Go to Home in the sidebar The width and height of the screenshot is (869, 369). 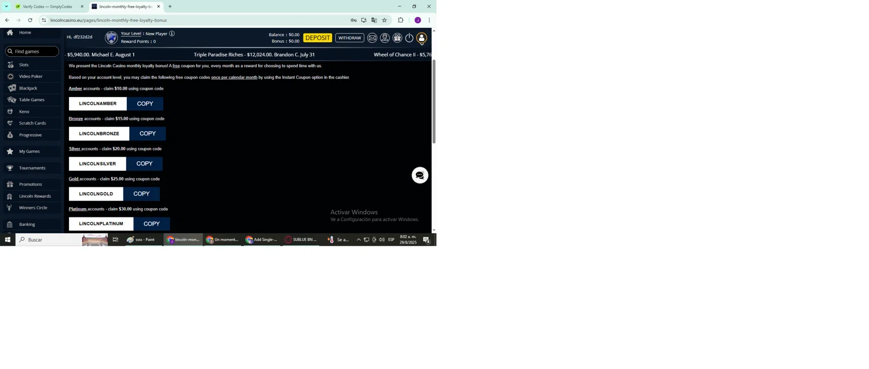25,32
